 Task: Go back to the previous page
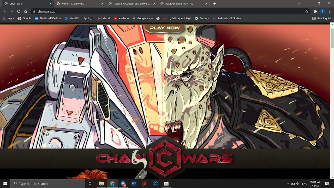pos(5,11)
